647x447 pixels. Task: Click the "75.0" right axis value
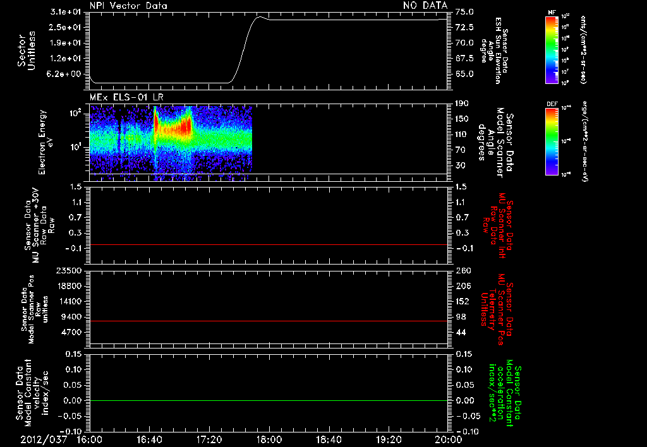pyautogui.click(x=464, y=12)
